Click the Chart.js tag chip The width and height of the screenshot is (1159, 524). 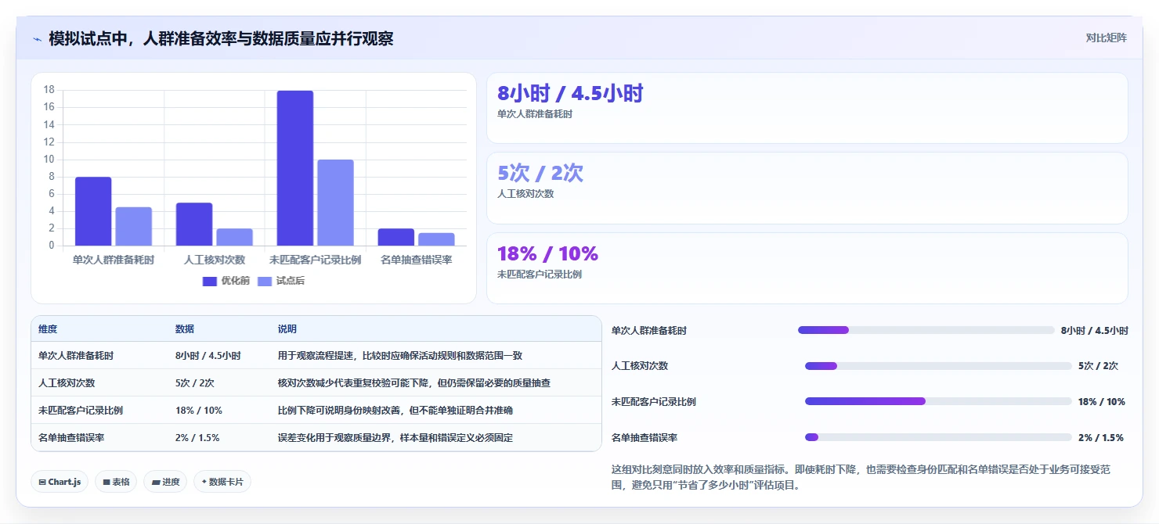60,482
